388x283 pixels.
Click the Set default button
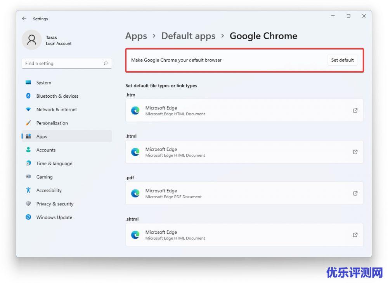pyautogui.click(x=342, y=60)
